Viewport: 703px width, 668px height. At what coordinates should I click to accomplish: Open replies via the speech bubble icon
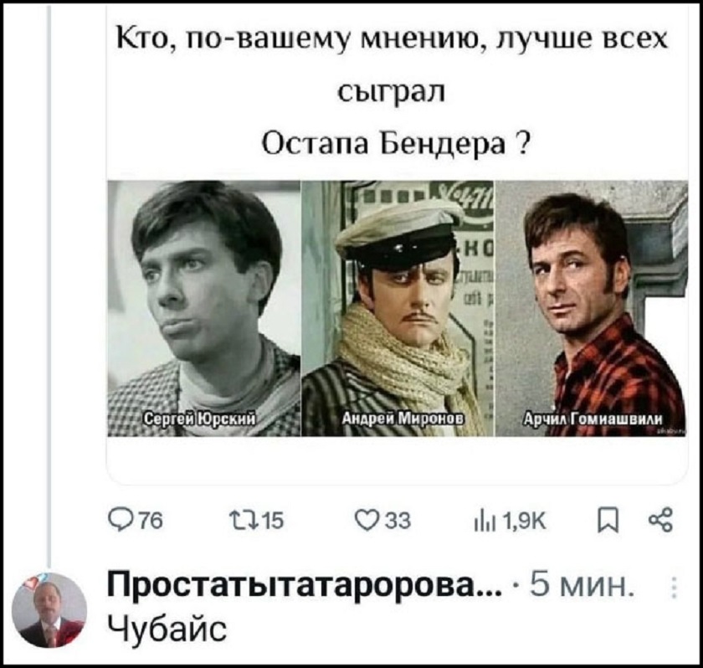coord(121,522)
